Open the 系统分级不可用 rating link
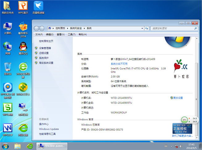202x150 pixels. (x=119, y=64)
